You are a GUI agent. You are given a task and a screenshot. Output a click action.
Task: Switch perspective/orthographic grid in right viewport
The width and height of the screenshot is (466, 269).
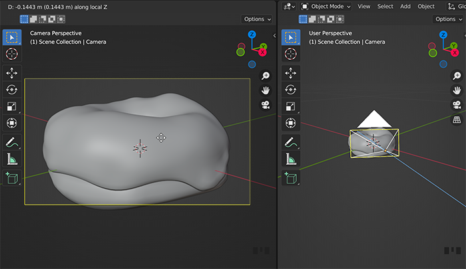click(x=457, y=120)
